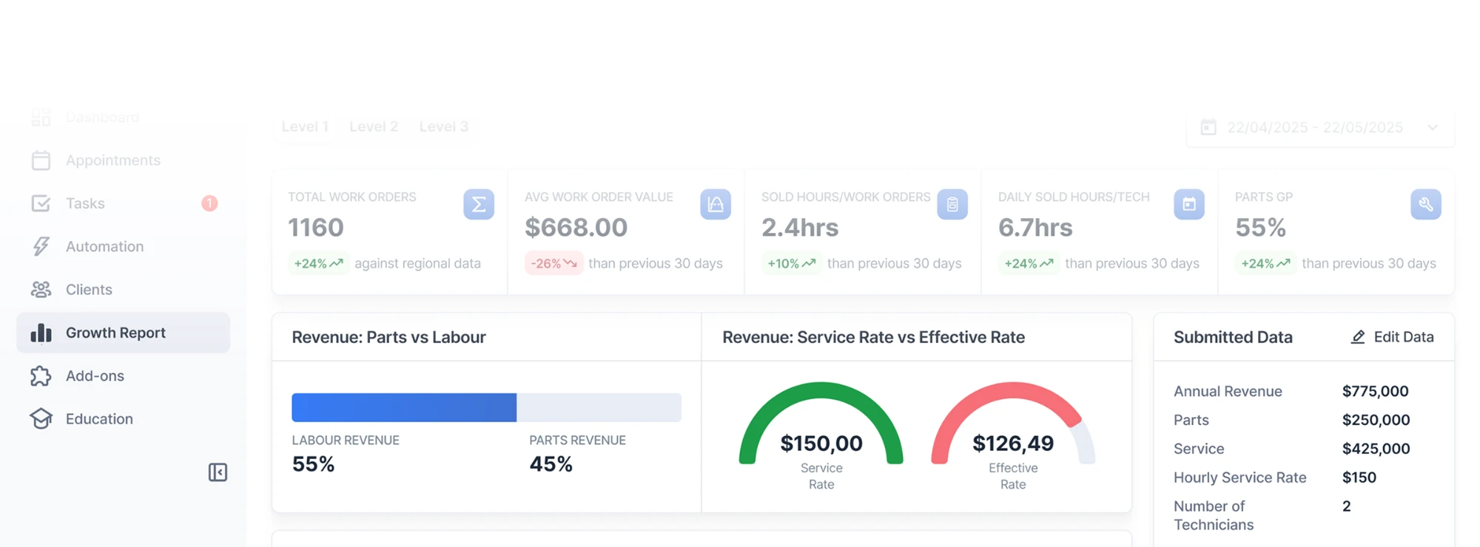
Task: Click the Revenue: Parts vs Labour heading
Action: 389,337
